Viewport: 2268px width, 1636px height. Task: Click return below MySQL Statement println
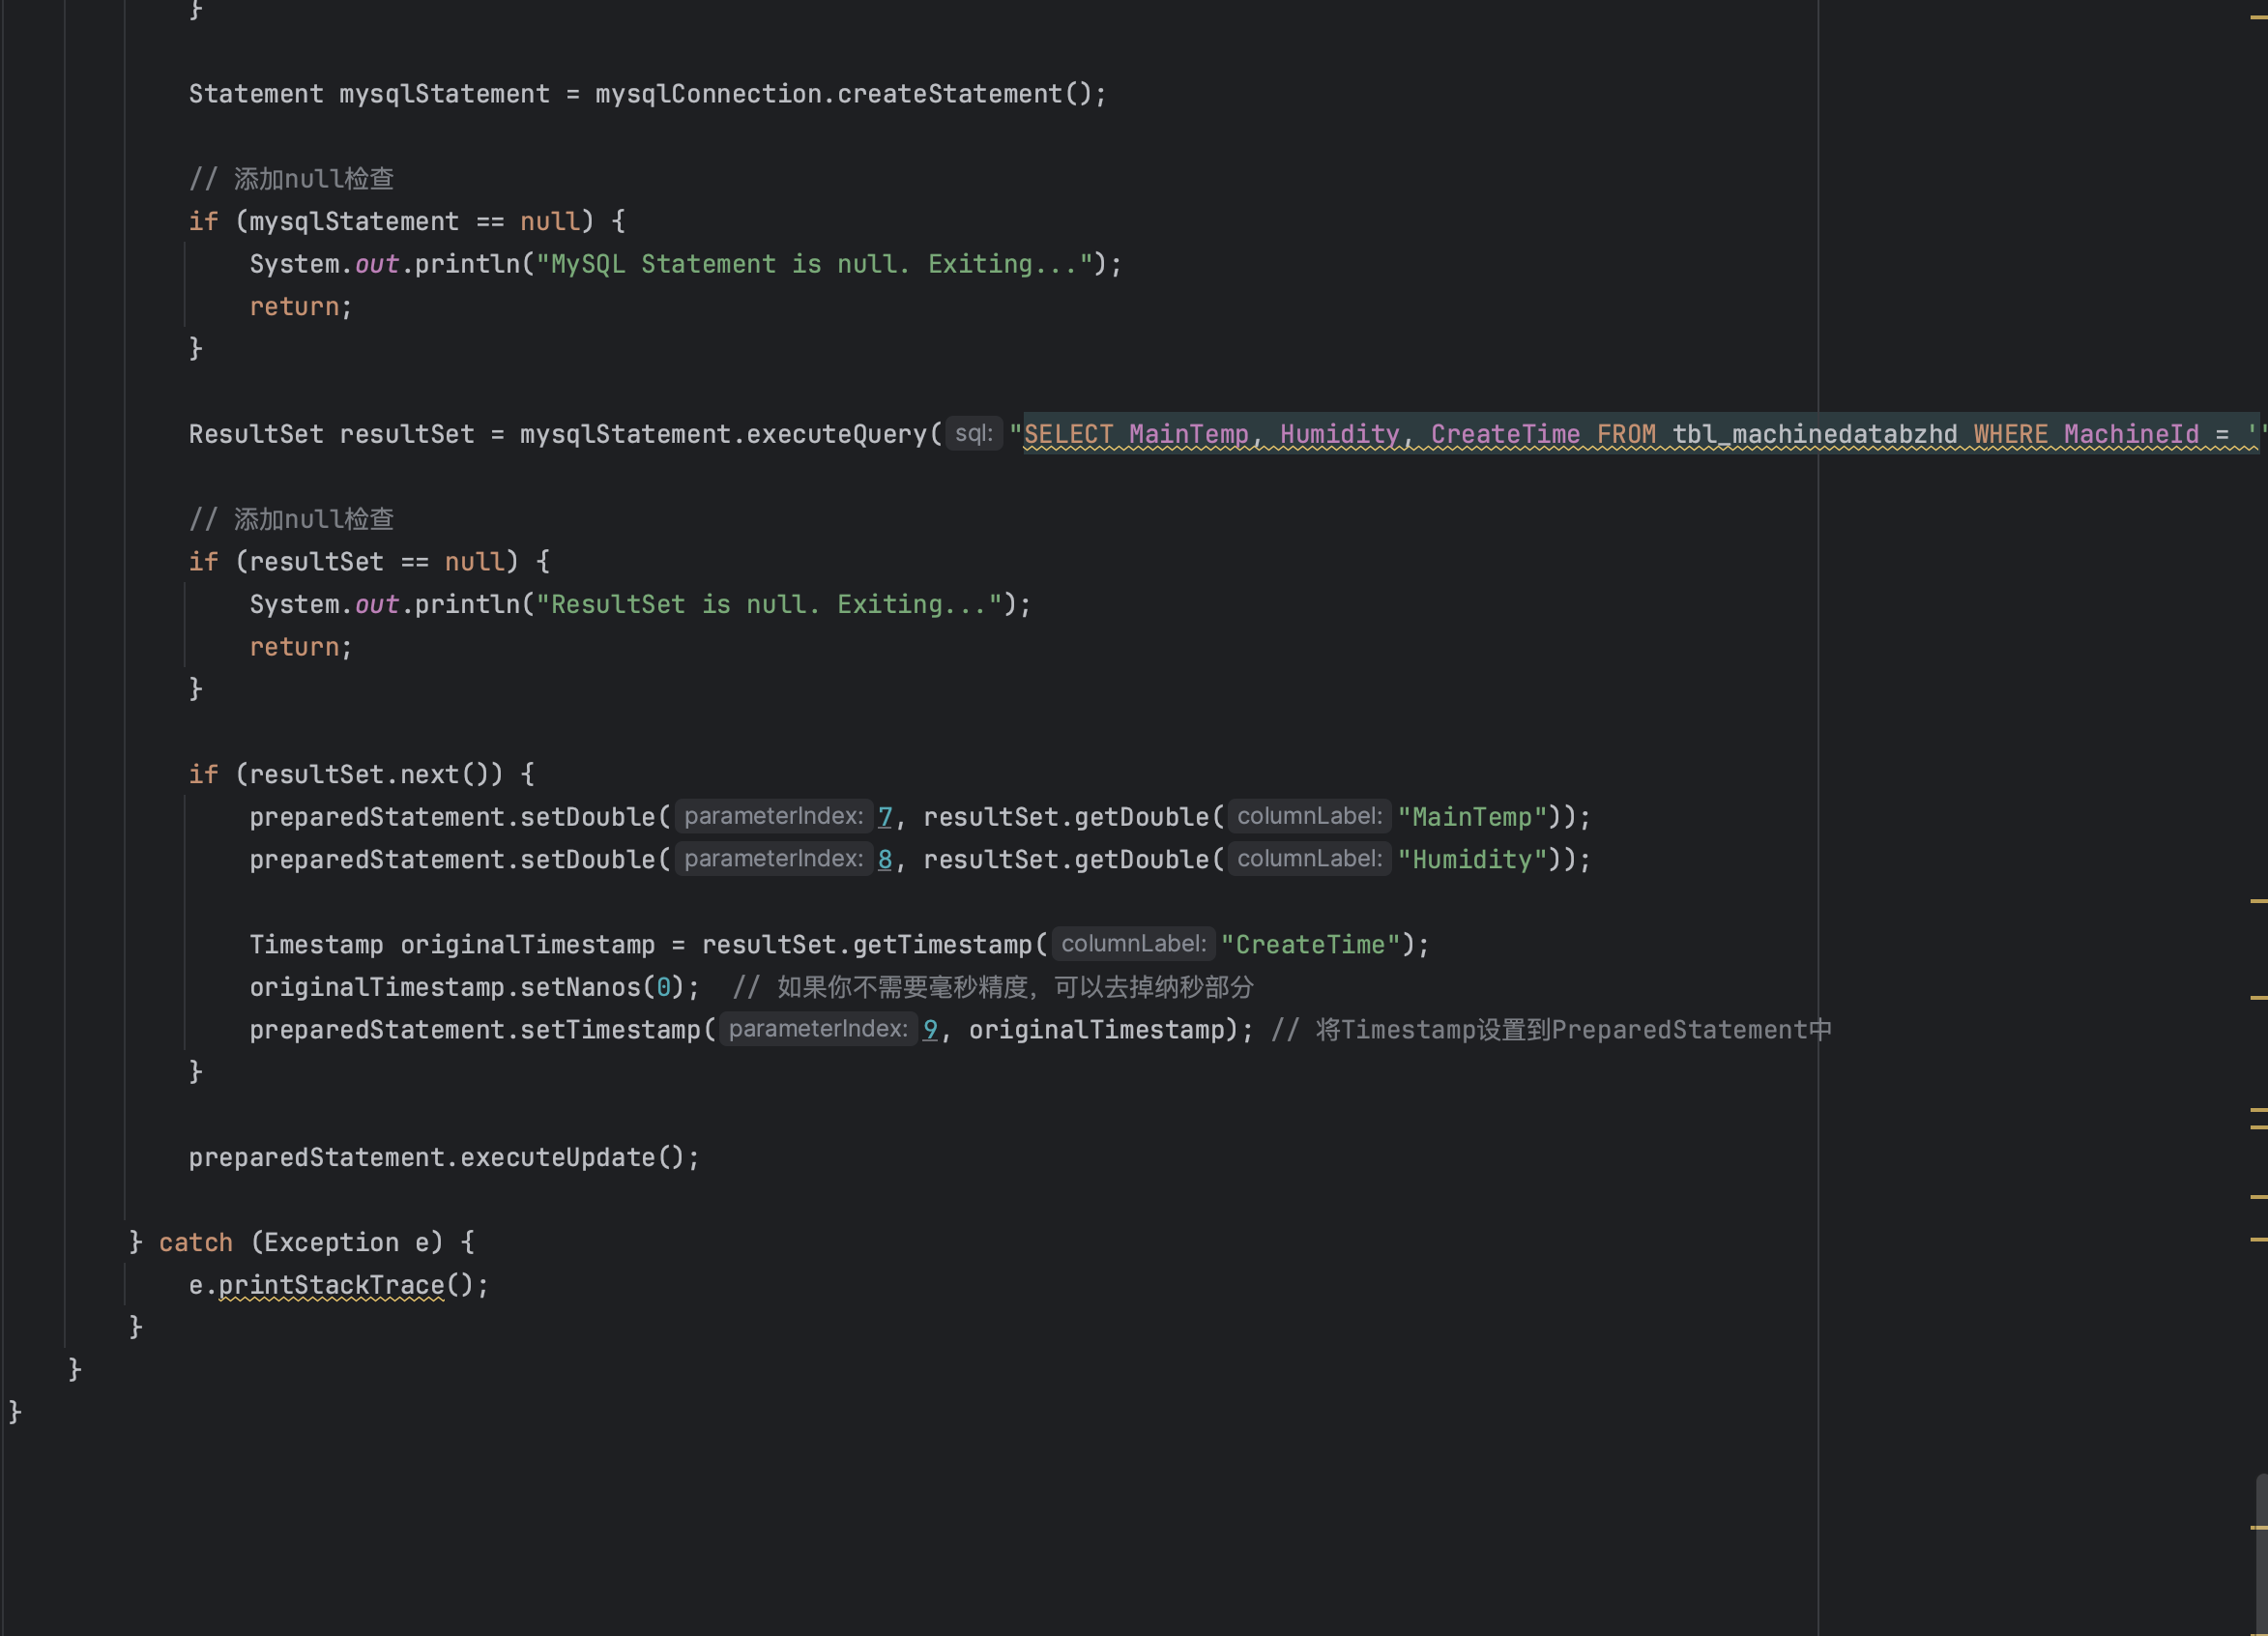294,307
